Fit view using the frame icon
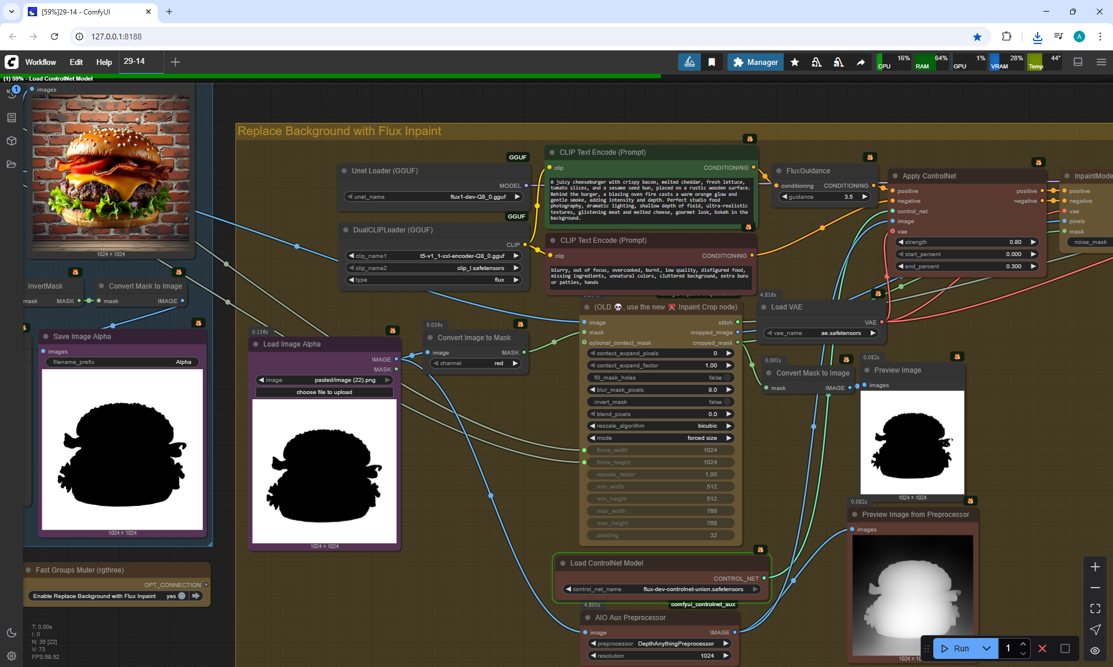This screenshot has width=1113, height=667. [1095, 608]
